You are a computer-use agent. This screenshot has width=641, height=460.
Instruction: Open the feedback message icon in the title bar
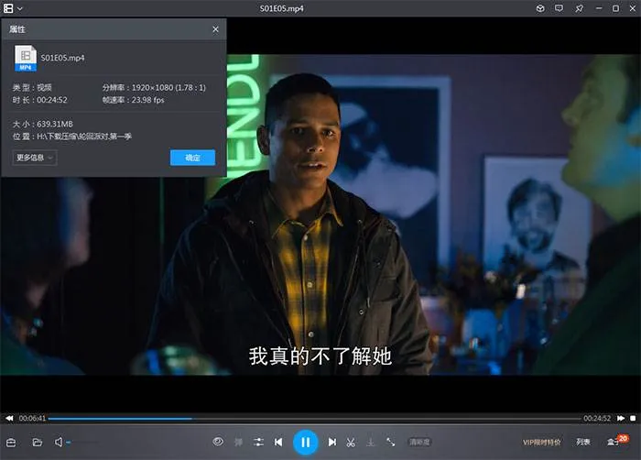pyautogui.click(x=559, y=8)
